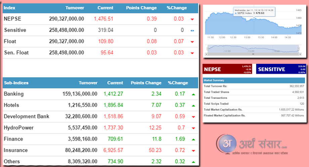Click Total Traded Shares value 4,560,931
309x167 pixels.
[298, 92]
